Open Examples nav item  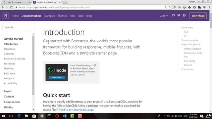pos(49,16)
